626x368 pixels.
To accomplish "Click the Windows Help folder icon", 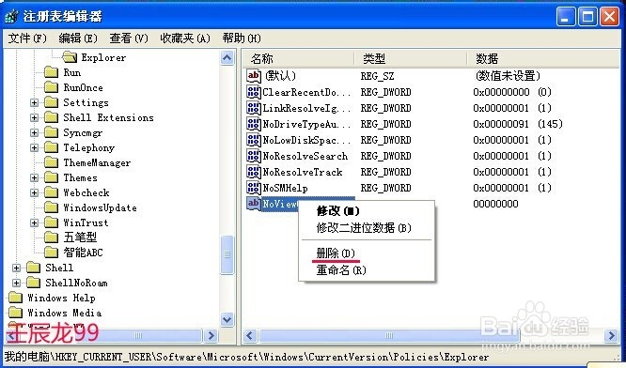I will pyautogui.click(x=15, y=298).
